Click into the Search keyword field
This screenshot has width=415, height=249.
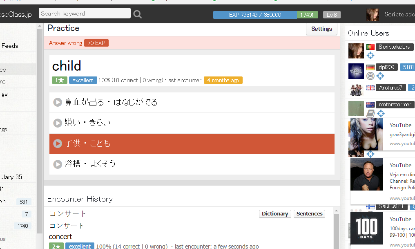point(85,13)
